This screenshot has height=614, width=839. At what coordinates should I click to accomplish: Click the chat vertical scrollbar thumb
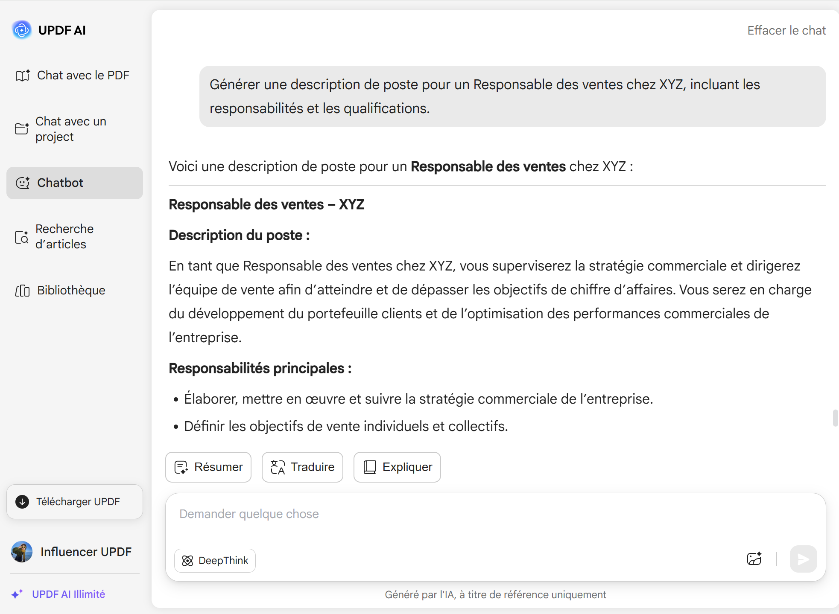click(x=835, y=418)
